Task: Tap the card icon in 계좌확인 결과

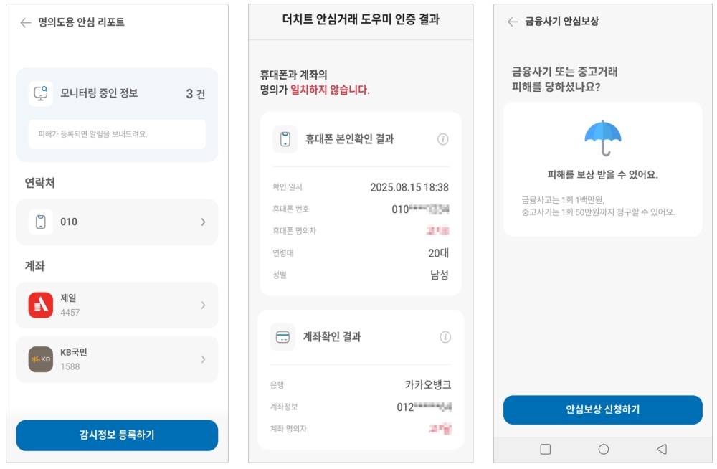Action: tap(282, 337)
